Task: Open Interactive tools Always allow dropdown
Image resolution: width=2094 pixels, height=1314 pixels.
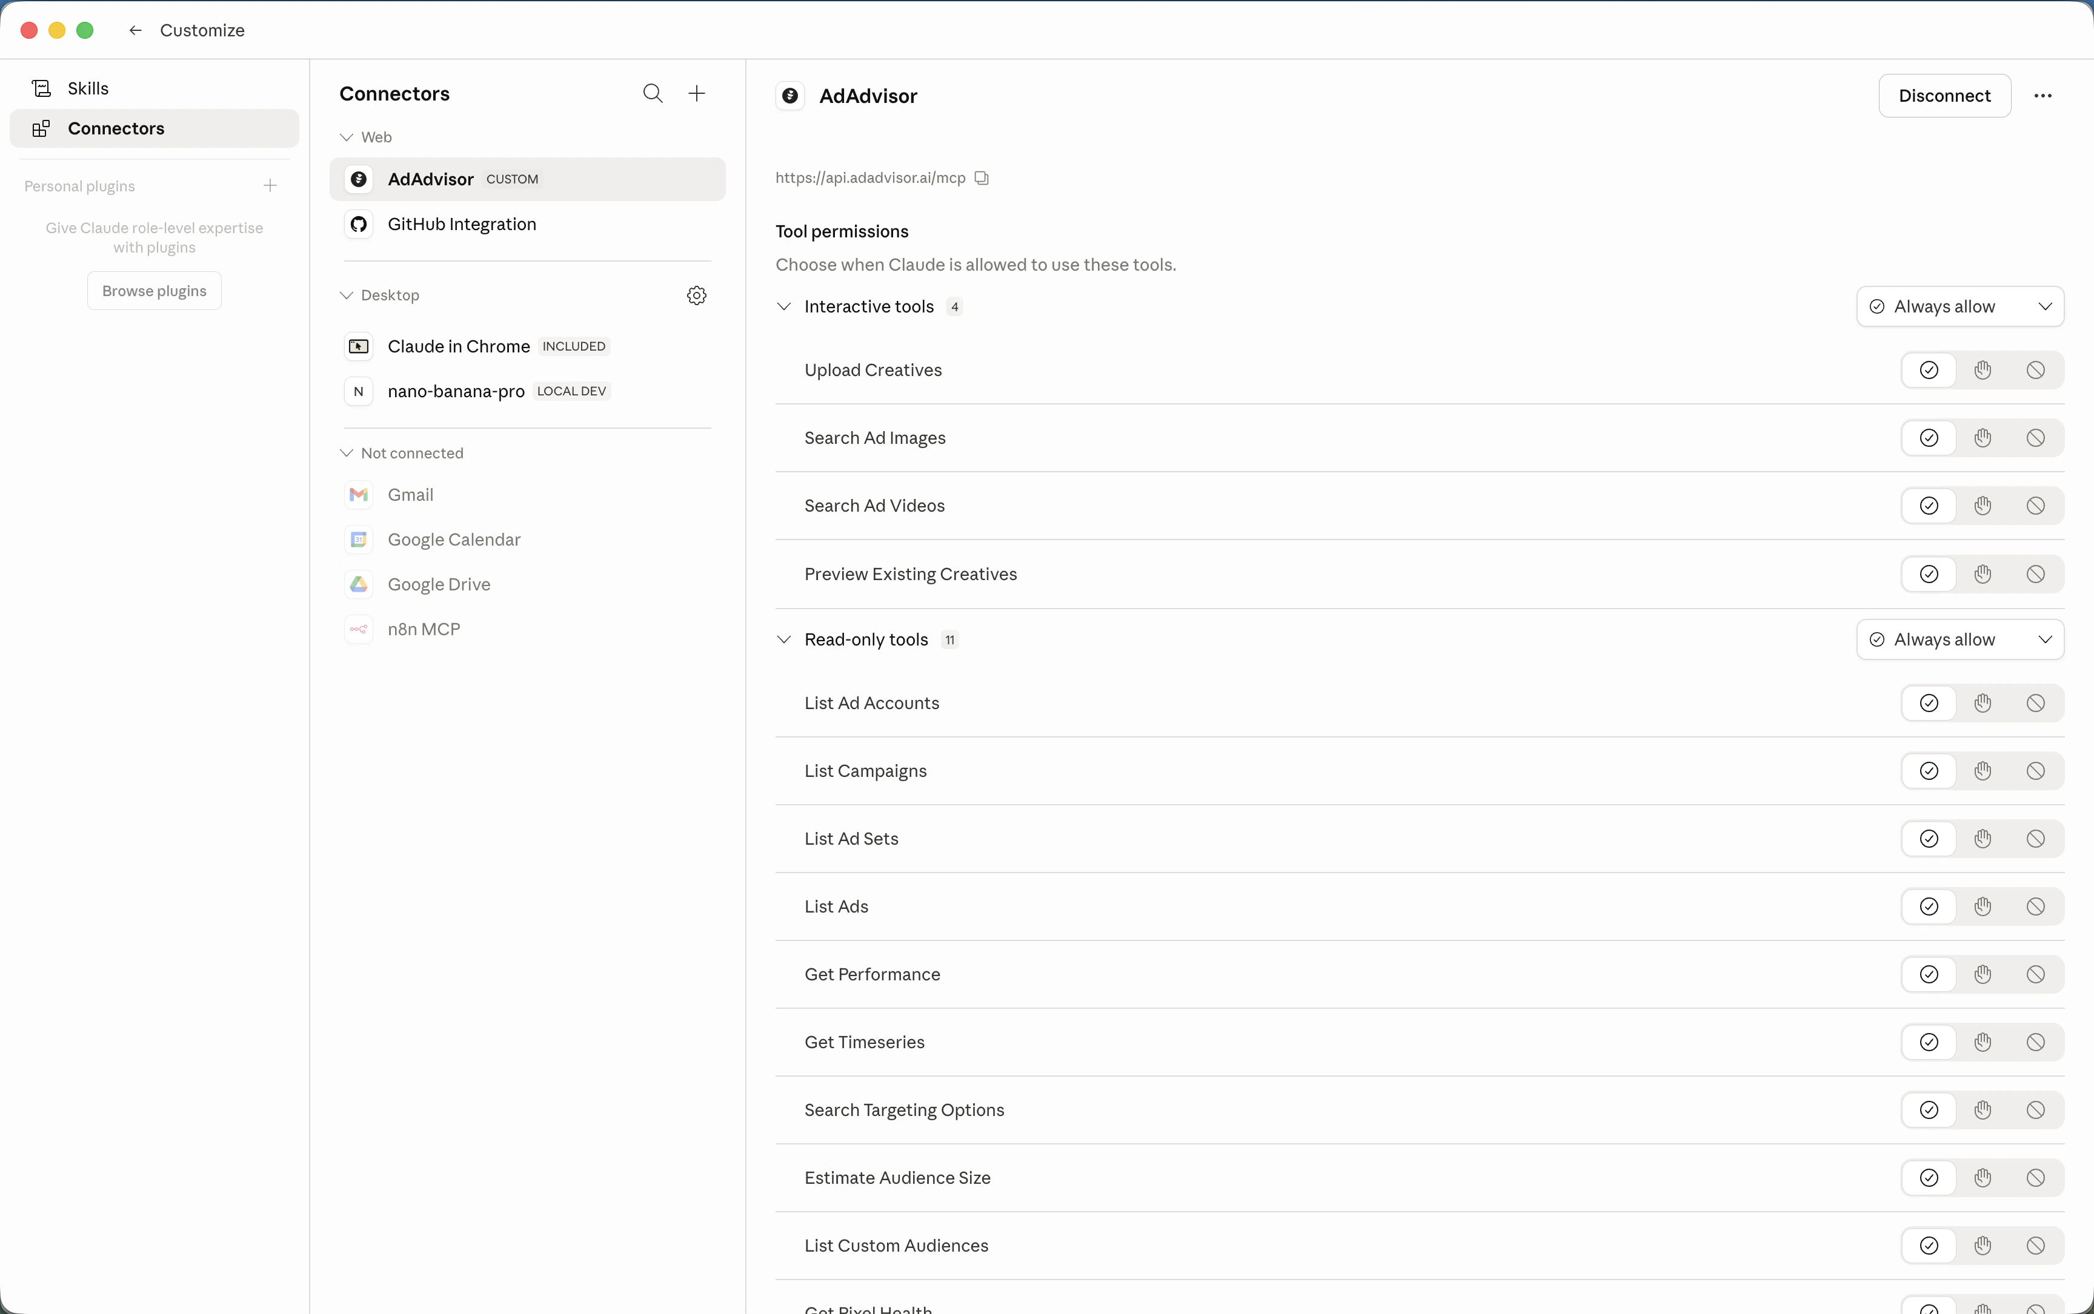Action: [1960, 307]
